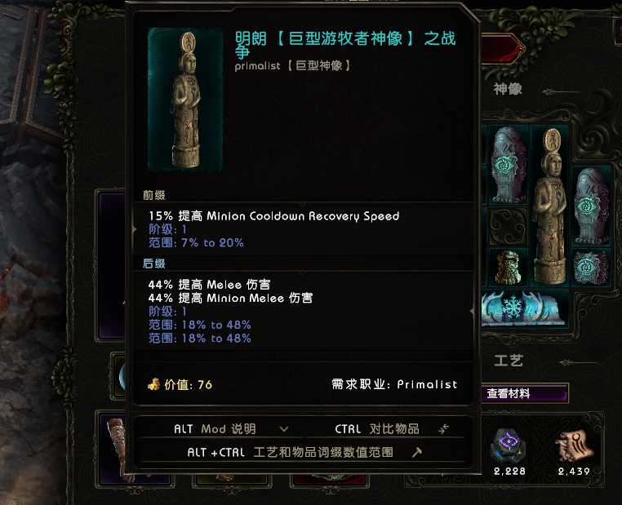Click the 工艺 section header
622x505 pixels.
509,361
